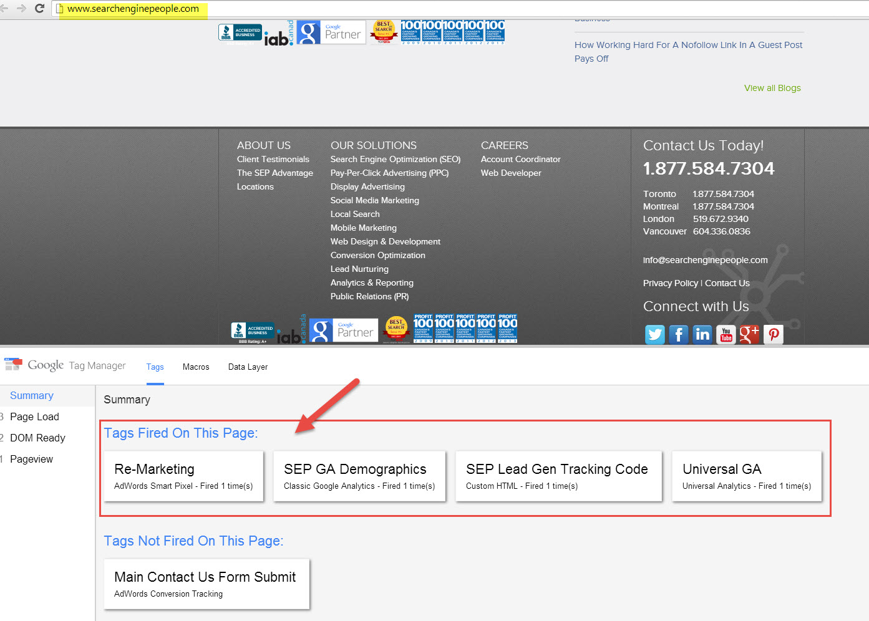Image resolution: width=869 pixels, height=621 pixels.
Task: Click the View all Blogs link
Action: tap(772, 88)
